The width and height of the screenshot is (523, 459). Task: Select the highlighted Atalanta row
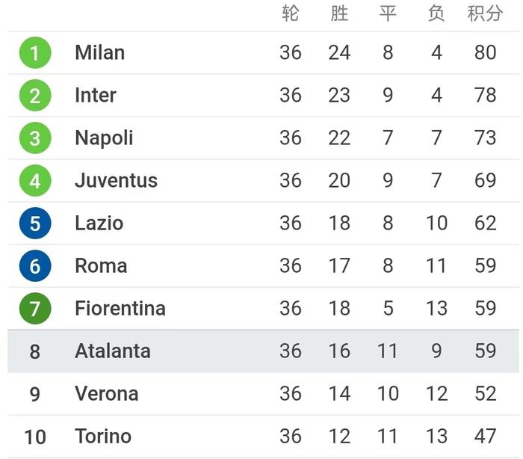click(263, 351)
